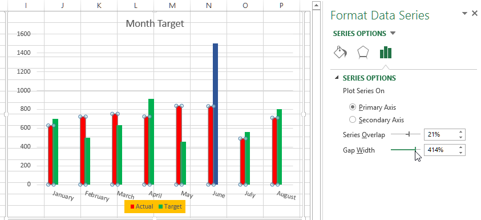
Task: Click the green April Target bar
Action: tap(151, 142)
